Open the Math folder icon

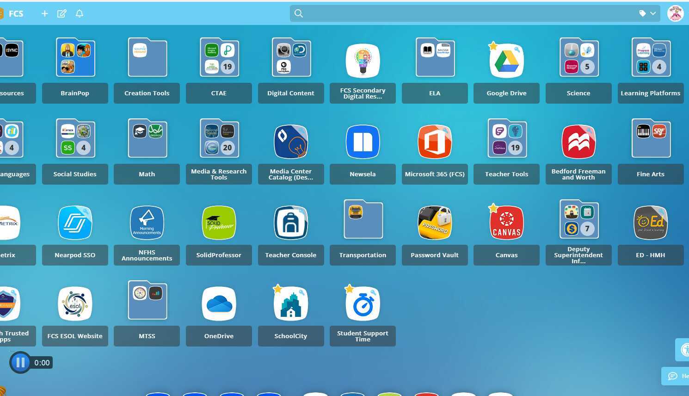(x=147, y=138)
